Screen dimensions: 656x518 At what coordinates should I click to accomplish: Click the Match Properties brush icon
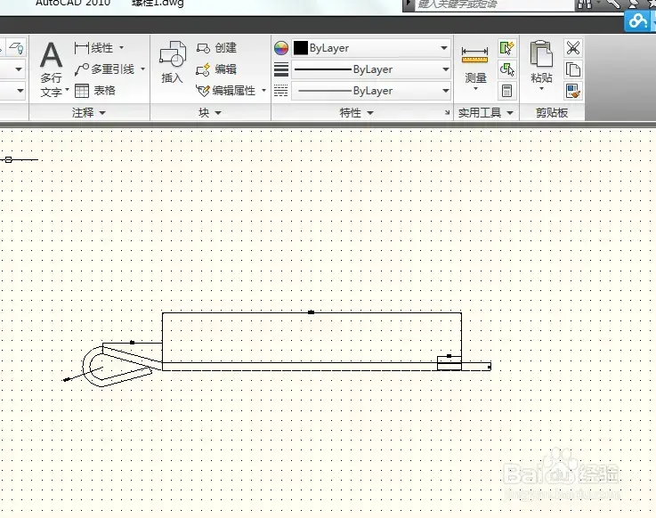click(x=572, y=91)
